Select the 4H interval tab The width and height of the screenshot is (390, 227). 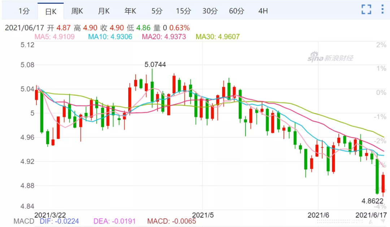click(x=263, y=11)
